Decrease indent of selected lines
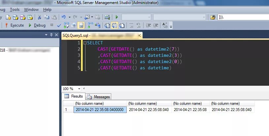This screenshot has height=136, width=269. point(148,25)
